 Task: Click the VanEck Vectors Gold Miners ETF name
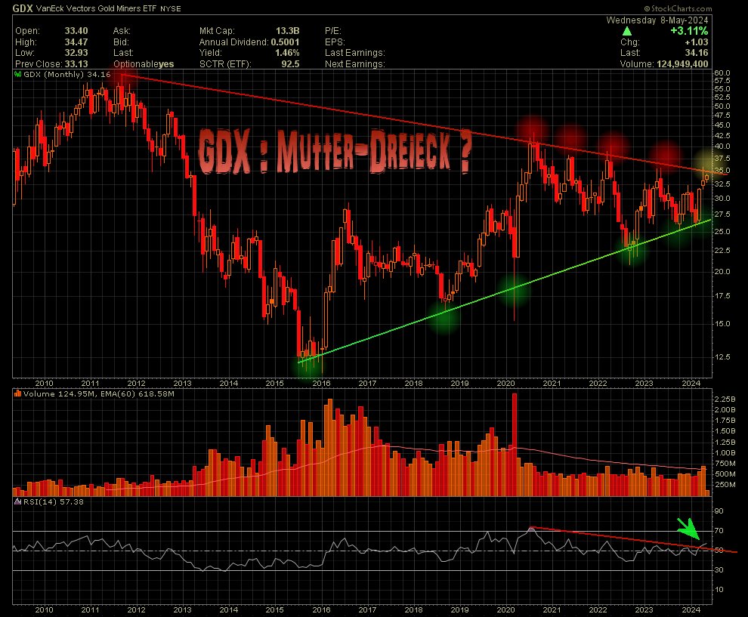click(97, 8)
